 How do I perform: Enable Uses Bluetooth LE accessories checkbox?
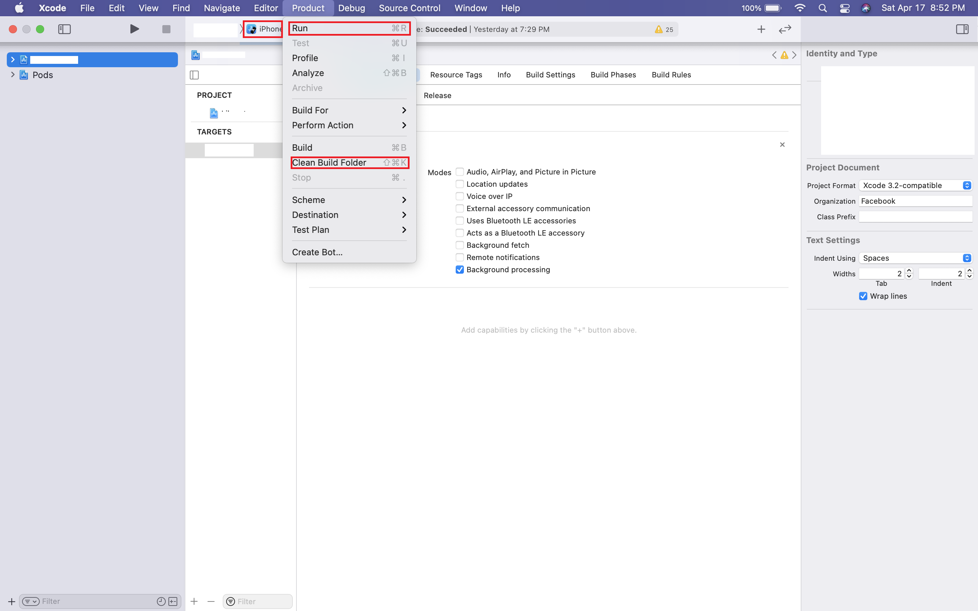click(459, 221)
